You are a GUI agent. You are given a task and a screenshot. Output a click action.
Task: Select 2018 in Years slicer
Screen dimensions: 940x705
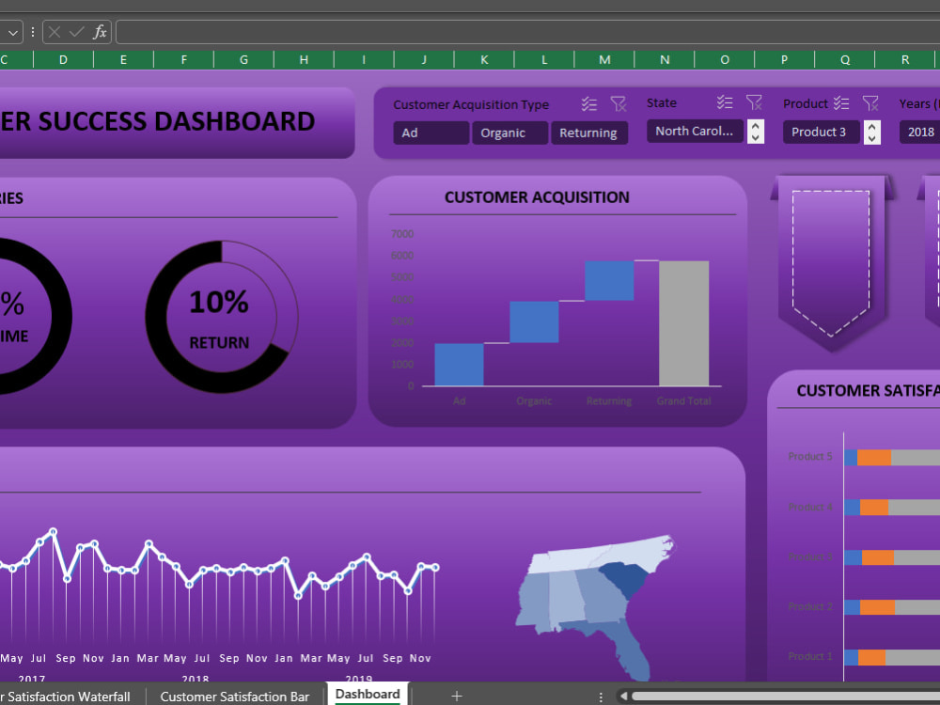pos(919,132)
